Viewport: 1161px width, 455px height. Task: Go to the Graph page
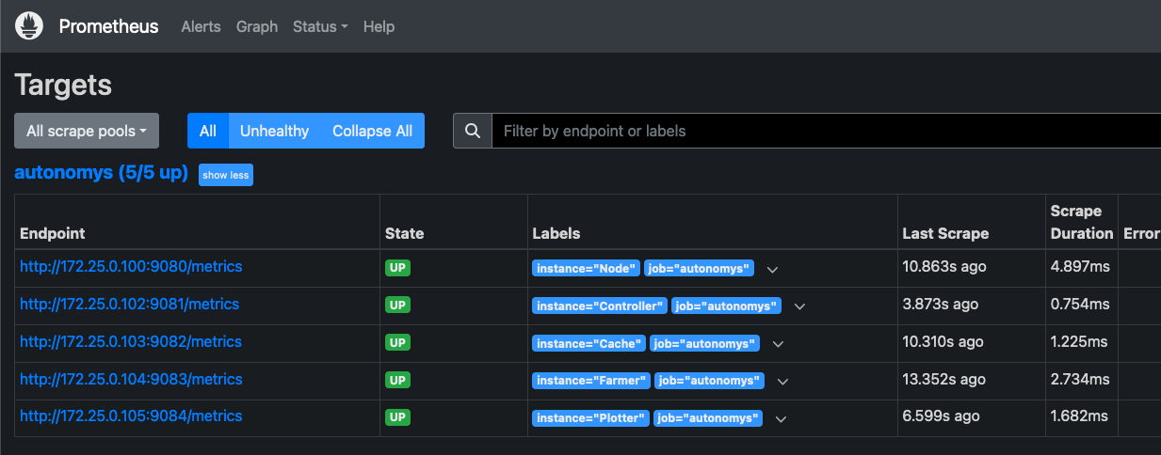[257, 26]
